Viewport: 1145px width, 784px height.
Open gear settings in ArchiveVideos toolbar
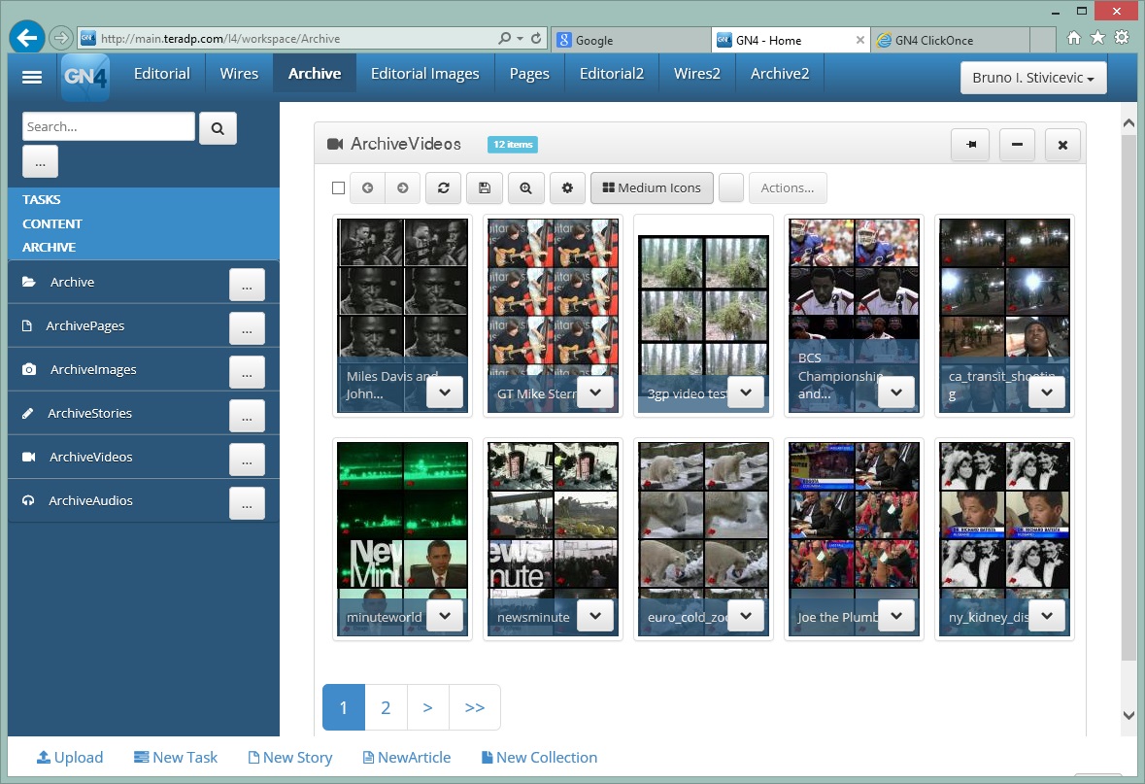point(567,187)
